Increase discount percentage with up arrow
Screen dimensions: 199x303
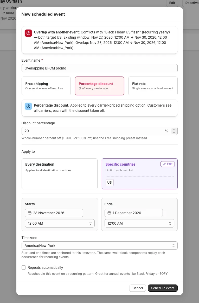pos(174,129)
